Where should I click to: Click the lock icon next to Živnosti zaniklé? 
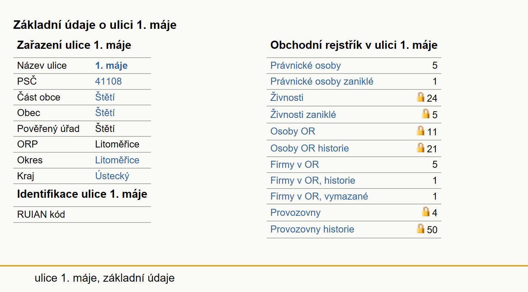(x=426, y=113)
